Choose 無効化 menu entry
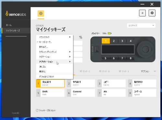162x120 pixels. (x=55, y=72)
